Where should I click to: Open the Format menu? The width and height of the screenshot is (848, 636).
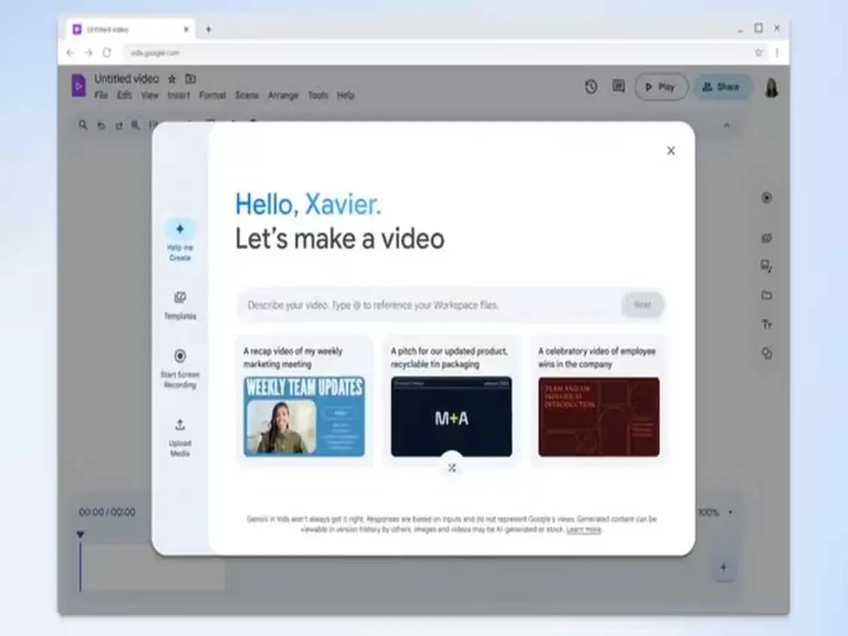(212, 95)
